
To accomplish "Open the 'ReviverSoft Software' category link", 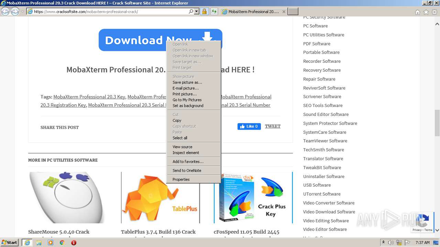I will pos(324,88).
